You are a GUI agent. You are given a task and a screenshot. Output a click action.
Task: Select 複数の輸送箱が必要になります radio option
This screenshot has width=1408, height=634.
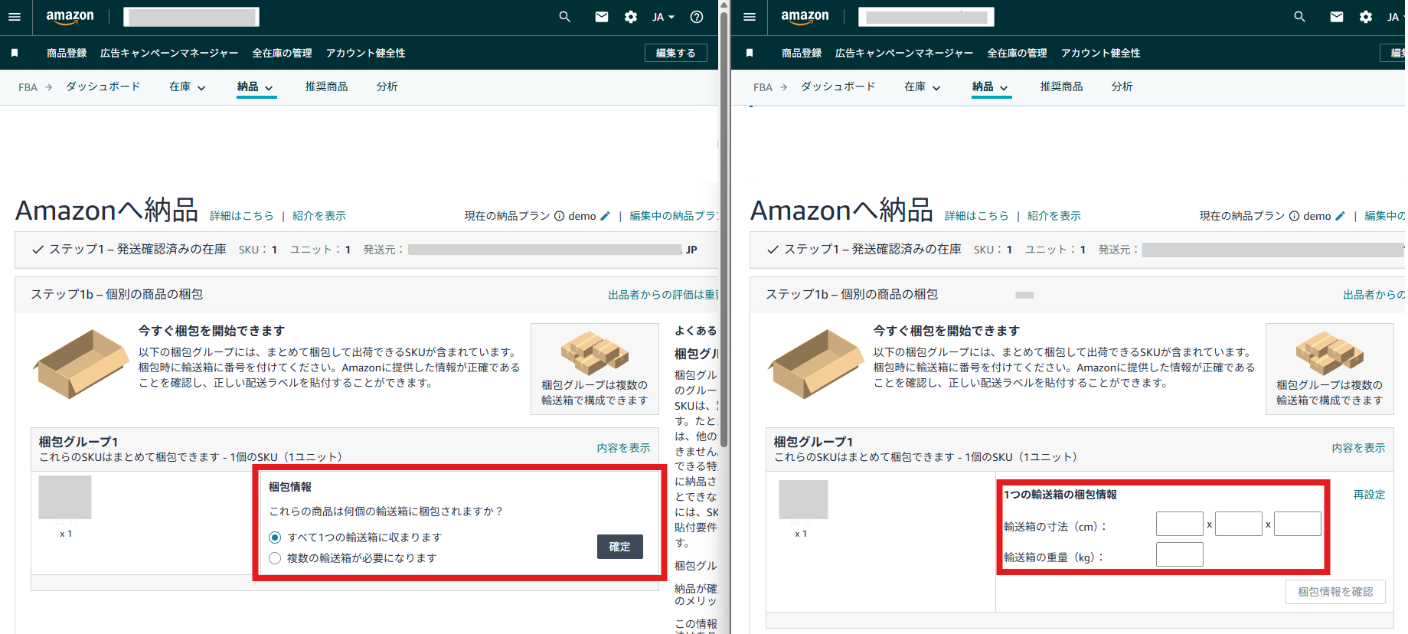tap(275, 558)
